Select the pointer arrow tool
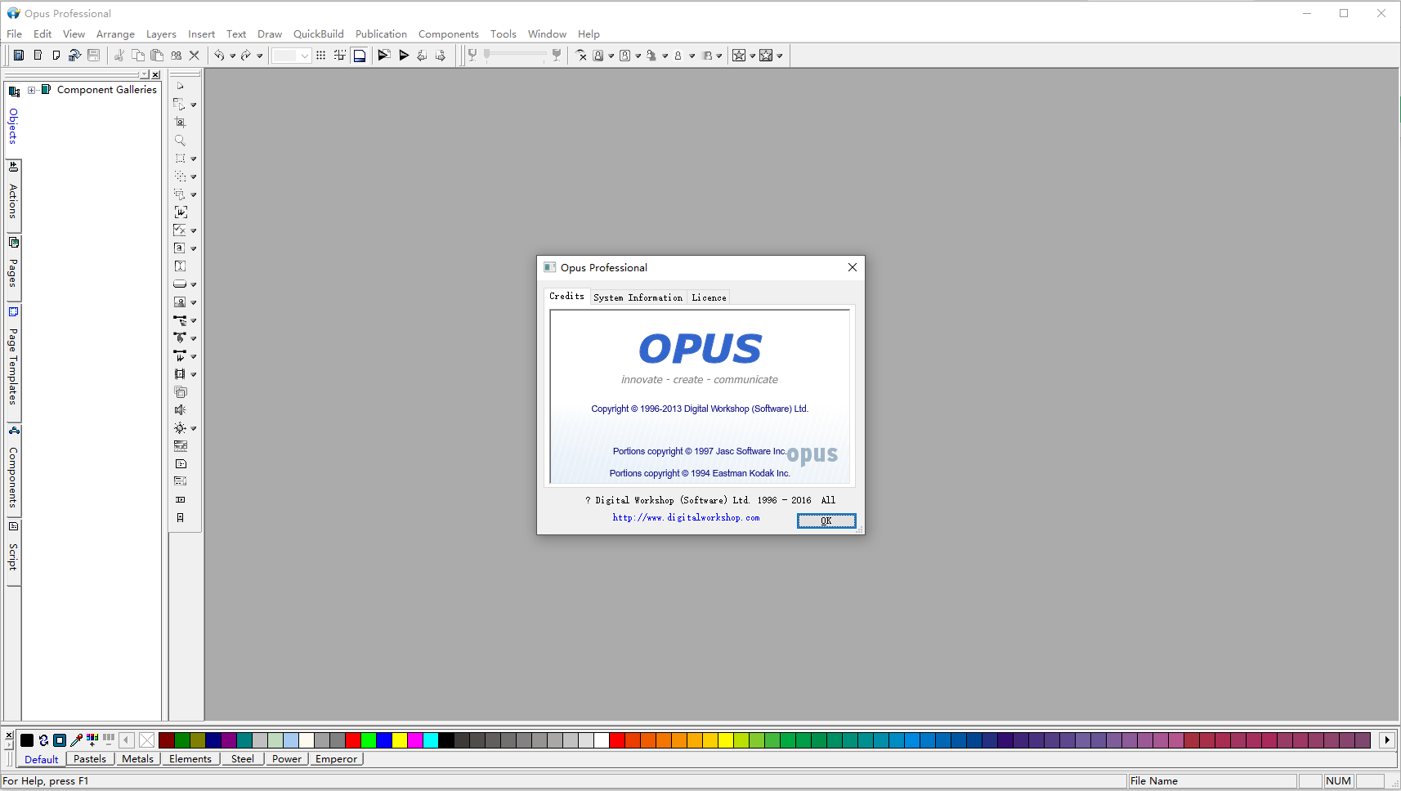 [181, 86]
